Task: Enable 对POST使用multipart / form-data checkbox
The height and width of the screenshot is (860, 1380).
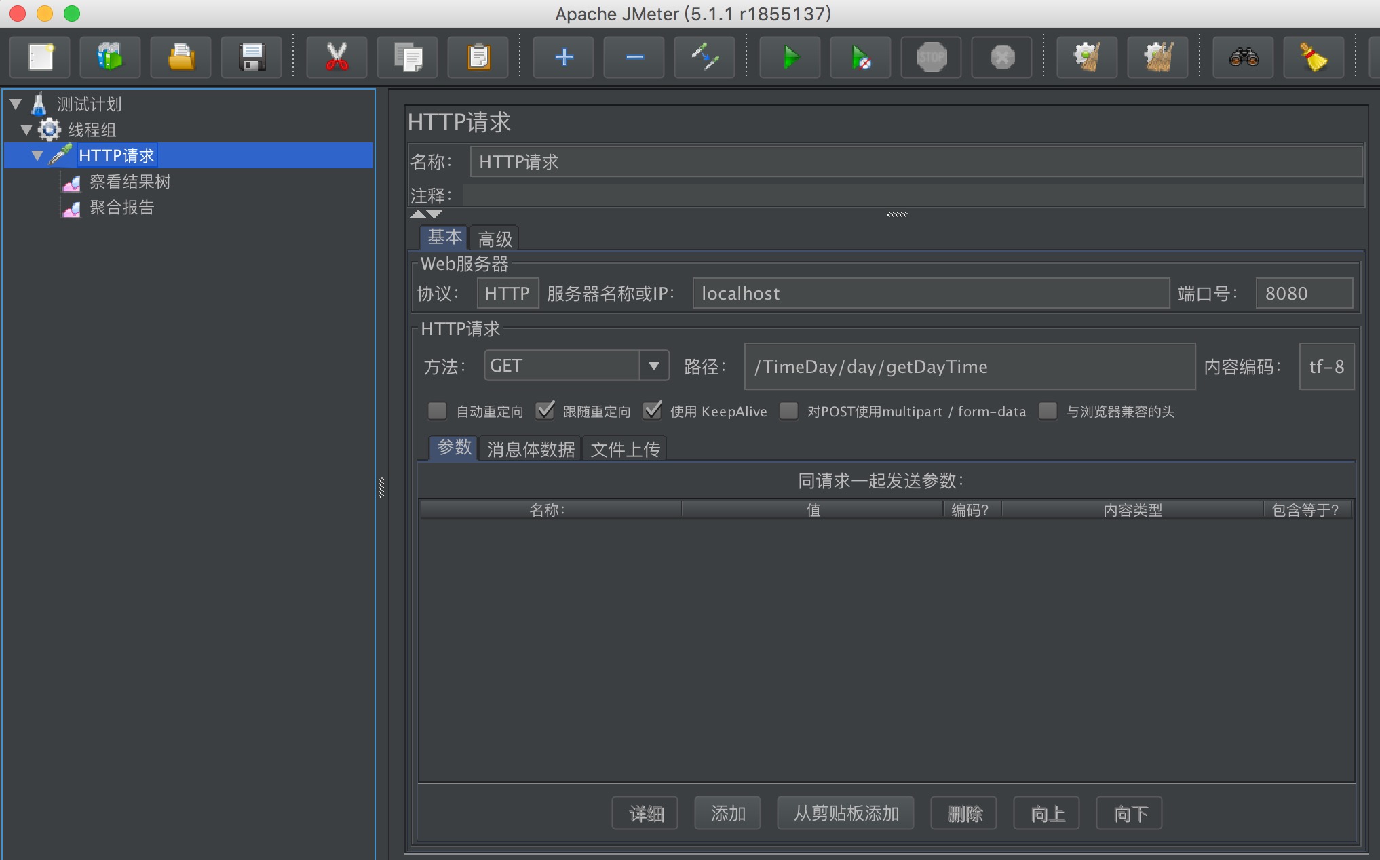Action: point(788,410)
